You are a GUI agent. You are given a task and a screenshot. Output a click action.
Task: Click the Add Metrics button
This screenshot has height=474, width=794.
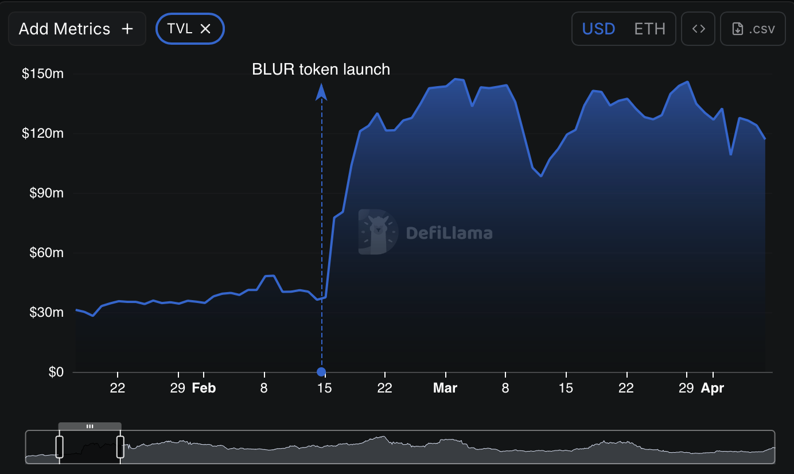(x=77, y=29)
